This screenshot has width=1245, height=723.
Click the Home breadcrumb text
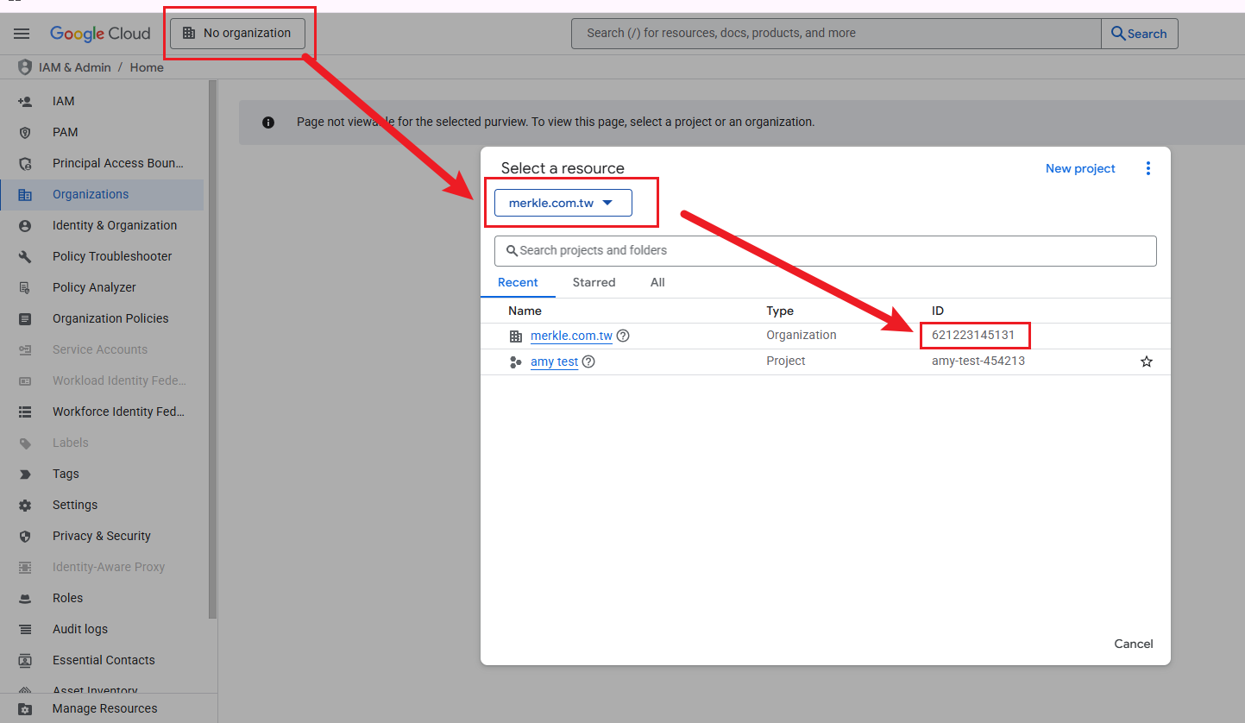pyautogui.click(x=147, y=67)
